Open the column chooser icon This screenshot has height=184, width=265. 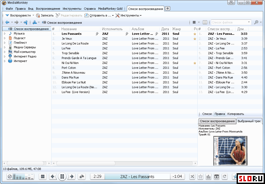point(205,22)
